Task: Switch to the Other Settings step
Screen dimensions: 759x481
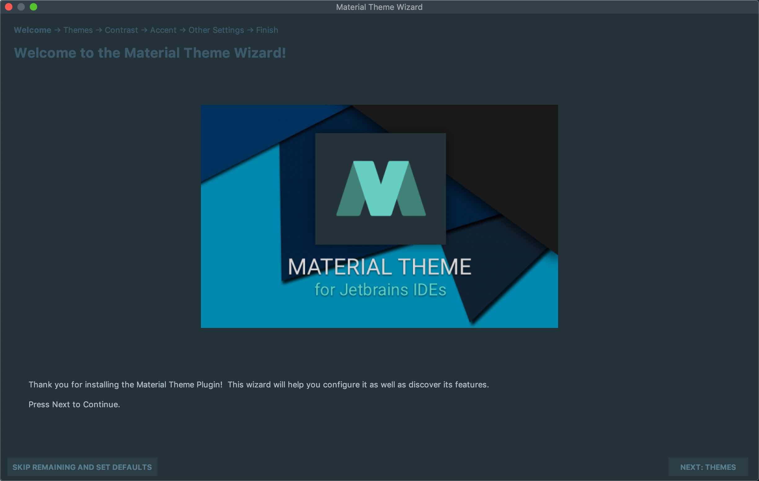Action: pos(216,30)
